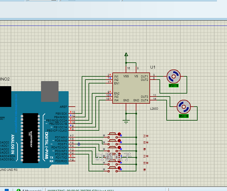
Task: Click the 停 label on the PD2 button row
Action: click(144, 170)
